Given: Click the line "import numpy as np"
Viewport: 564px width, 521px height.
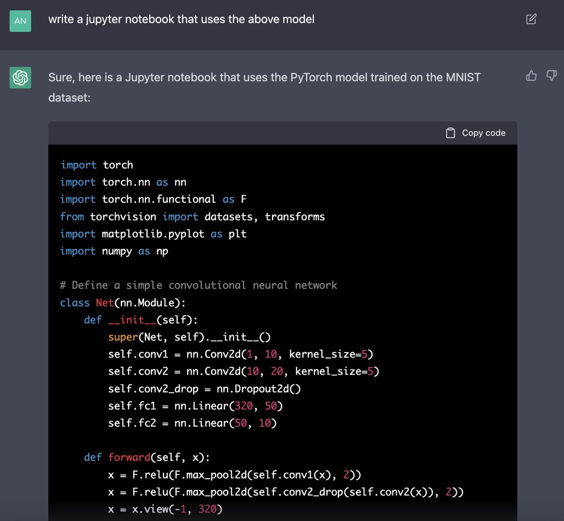Looking at the screenshot, I should point(114,251).
